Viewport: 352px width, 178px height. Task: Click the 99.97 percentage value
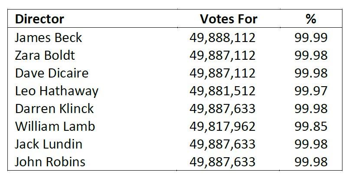point(311,91)
